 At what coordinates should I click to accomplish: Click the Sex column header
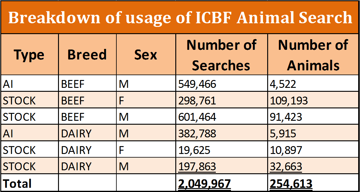coord(146,54)
